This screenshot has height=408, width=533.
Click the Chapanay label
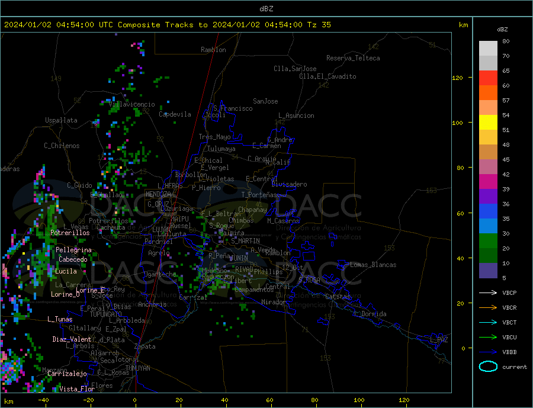click(252, 210)
